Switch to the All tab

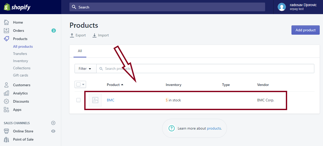[80, 51]
